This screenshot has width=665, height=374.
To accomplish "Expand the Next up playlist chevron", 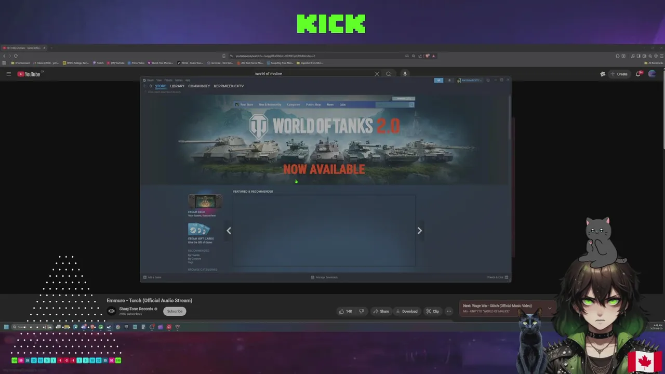I will (x=550, y=309).
